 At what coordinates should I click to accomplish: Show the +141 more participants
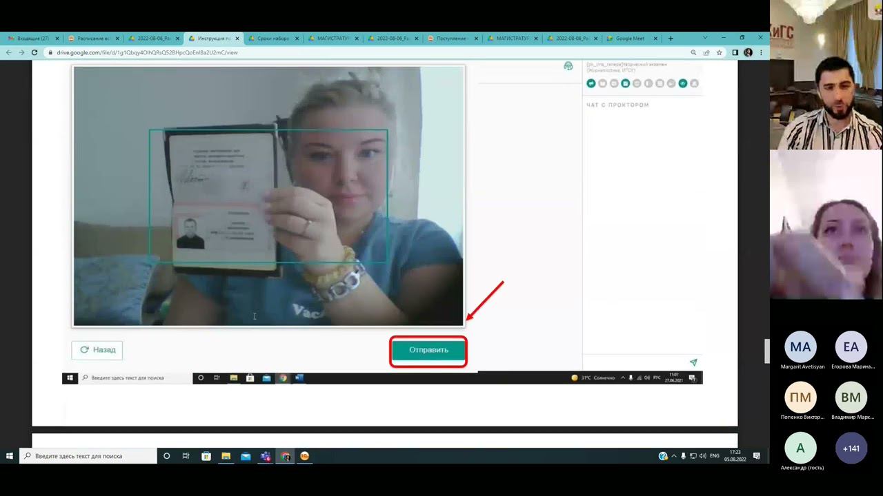(851, 448)
